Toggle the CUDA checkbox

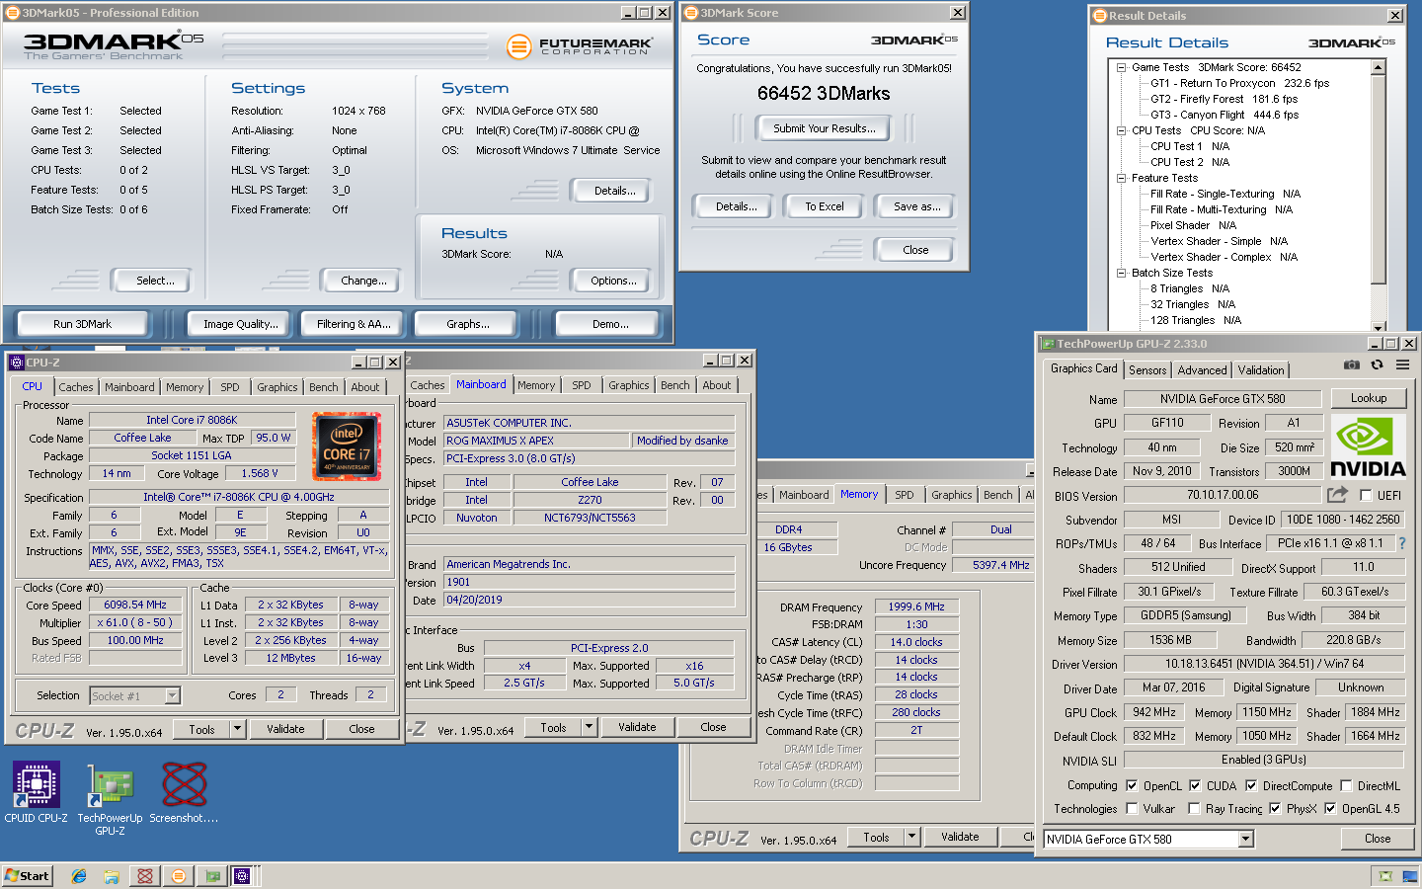coord(1195,786)
